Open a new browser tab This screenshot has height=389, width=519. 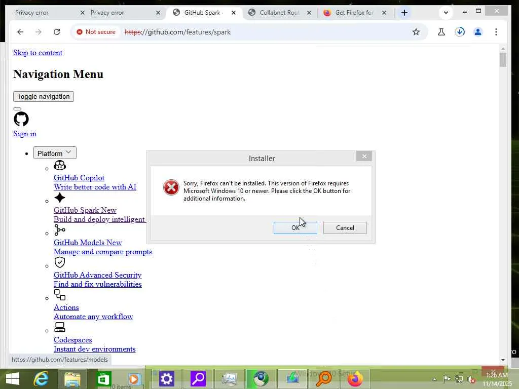coord(404,13)
